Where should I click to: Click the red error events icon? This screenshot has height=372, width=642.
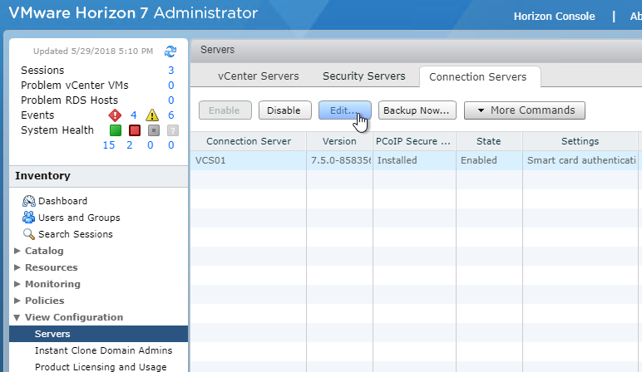[x=115, y=115]
